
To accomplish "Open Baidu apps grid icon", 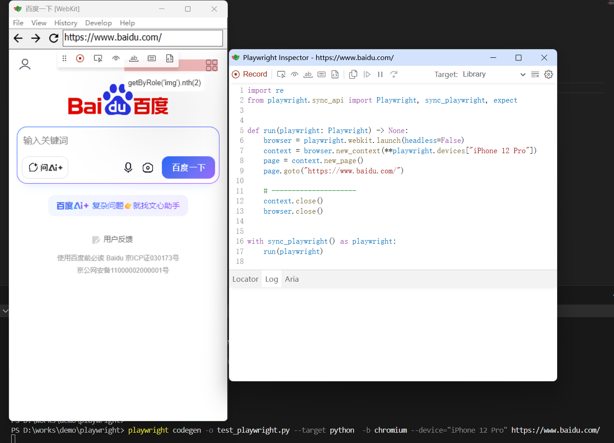I will point(212,65).
